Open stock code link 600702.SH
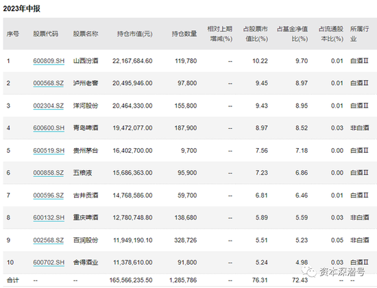 point(49,263)
